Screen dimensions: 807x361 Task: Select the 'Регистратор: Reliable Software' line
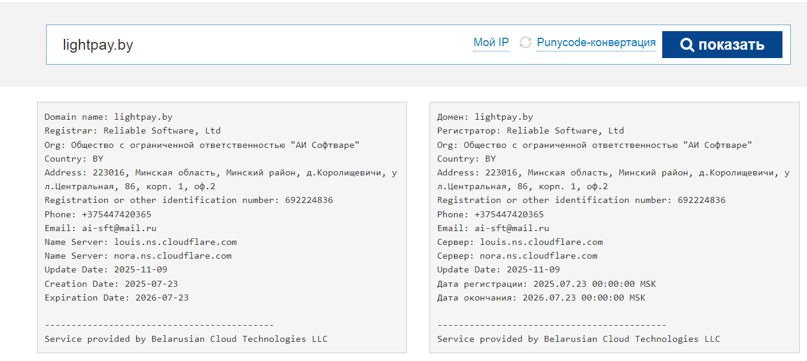point(530,131)
